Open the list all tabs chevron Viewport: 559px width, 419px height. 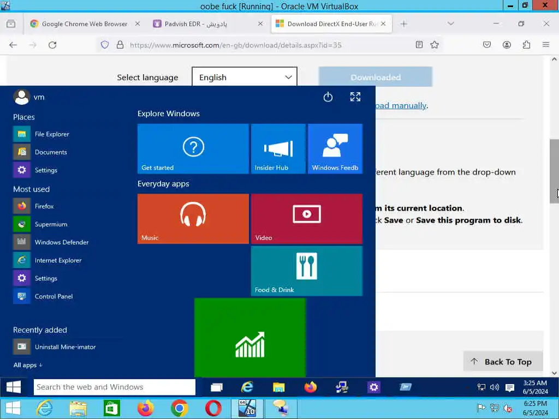click(450, 23)
